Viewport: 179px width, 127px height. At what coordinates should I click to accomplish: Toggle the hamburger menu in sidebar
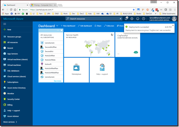coord(5,24)
